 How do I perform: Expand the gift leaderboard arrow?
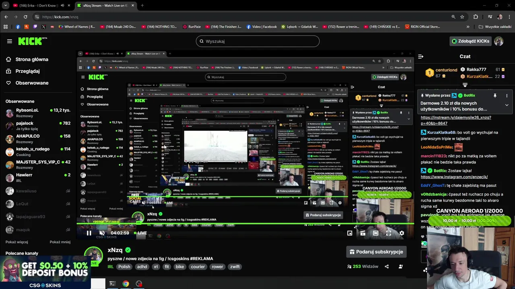click(x=465, y=85)
